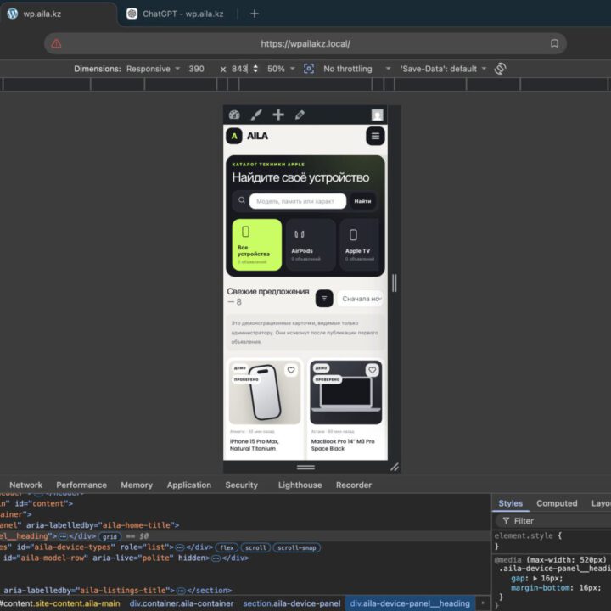Click the Filter field in Styles pane
This screenshot has height=611, width=611.
click(553, 521)
